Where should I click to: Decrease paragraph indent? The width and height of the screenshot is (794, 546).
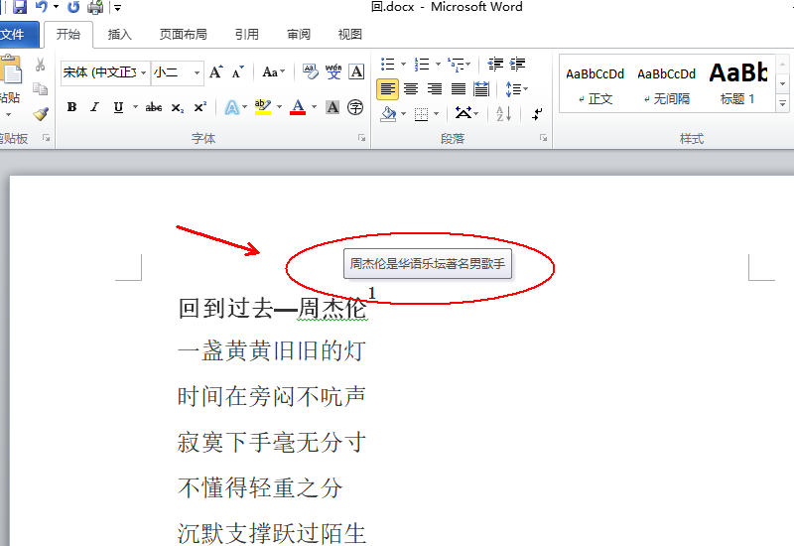click(x=495, y=64)
